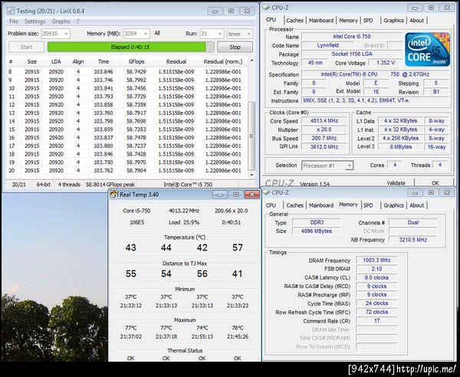Viewport: 460px width, 377px height.
Task: Click the Time column header in LinX
Action: [x=103, y=61]
